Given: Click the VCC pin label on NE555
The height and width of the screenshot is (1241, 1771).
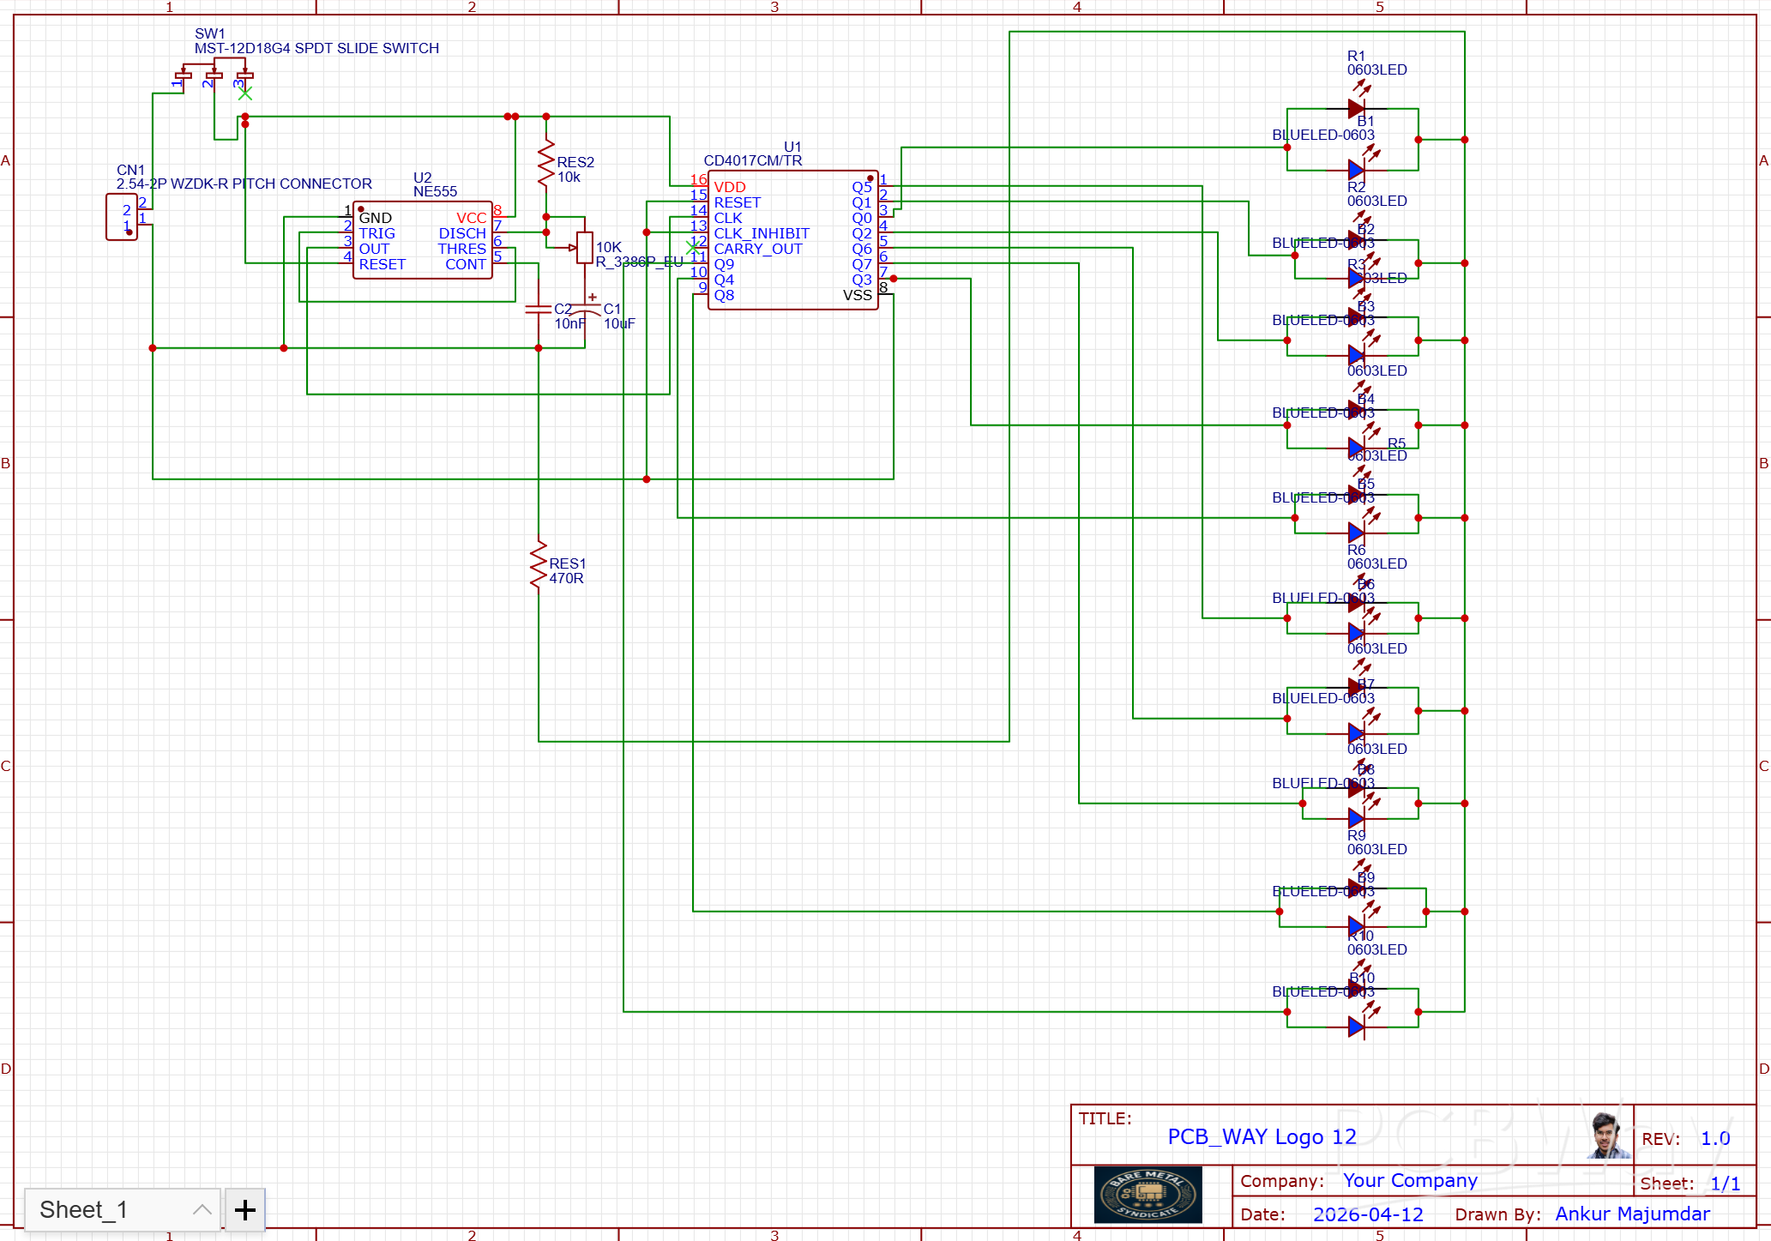Looking at the screenshot, I should point(471,218).
